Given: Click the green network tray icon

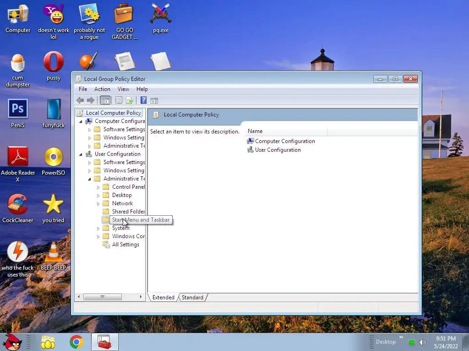Looking at the screenshot, I should pyautogui.click(x=412, y=342).
